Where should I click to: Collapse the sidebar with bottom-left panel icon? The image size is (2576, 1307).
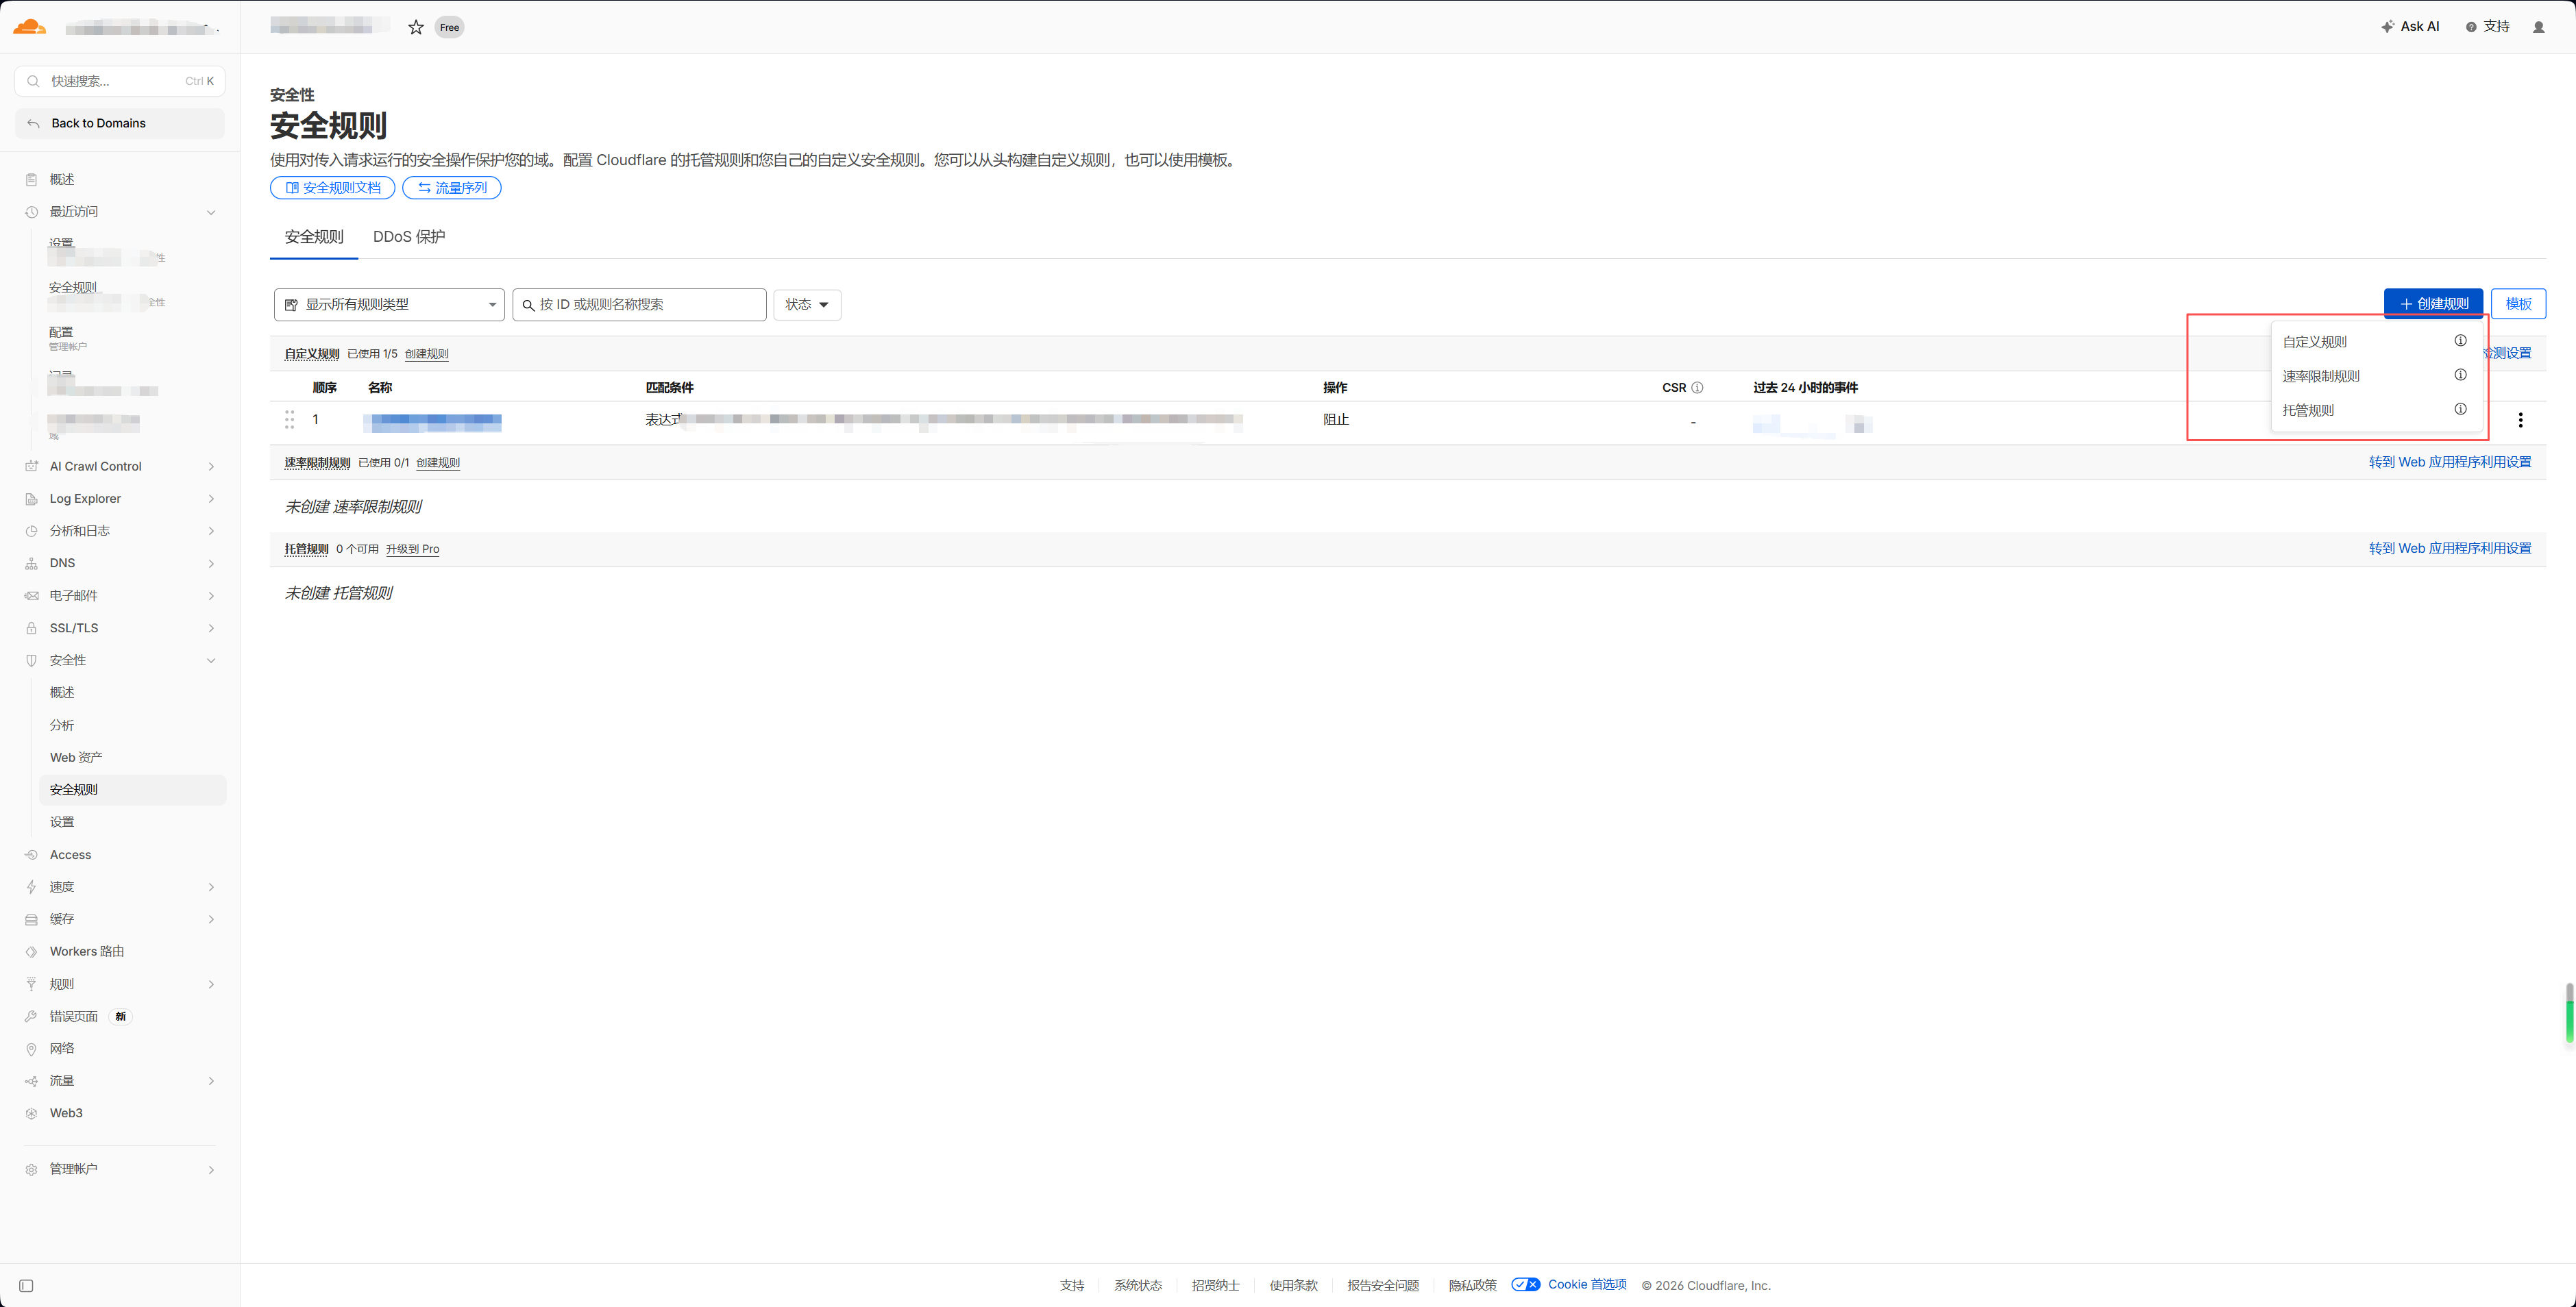click(x=27, y=1285)
